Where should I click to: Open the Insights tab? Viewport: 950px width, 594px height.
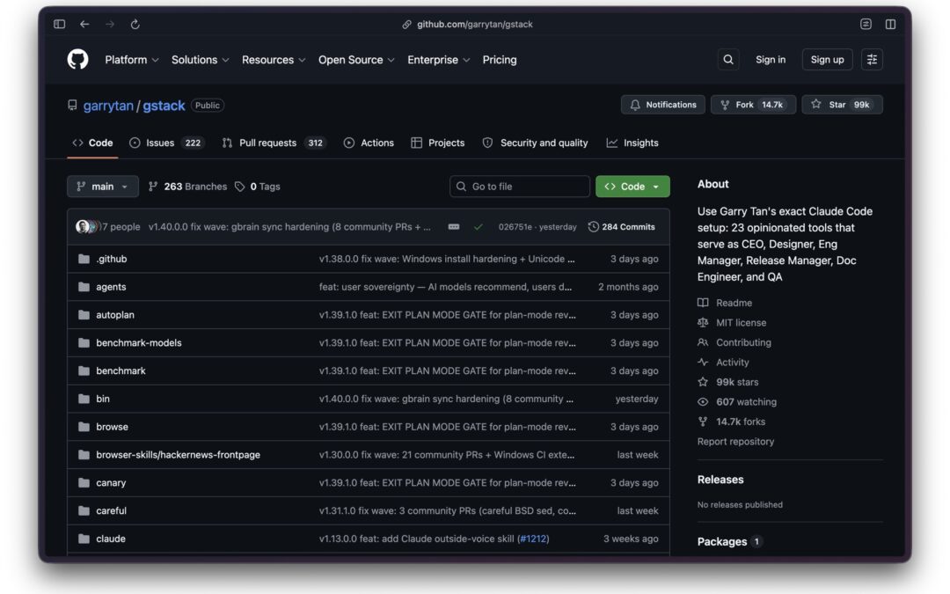pyautogui.click(x=632, y=143)
